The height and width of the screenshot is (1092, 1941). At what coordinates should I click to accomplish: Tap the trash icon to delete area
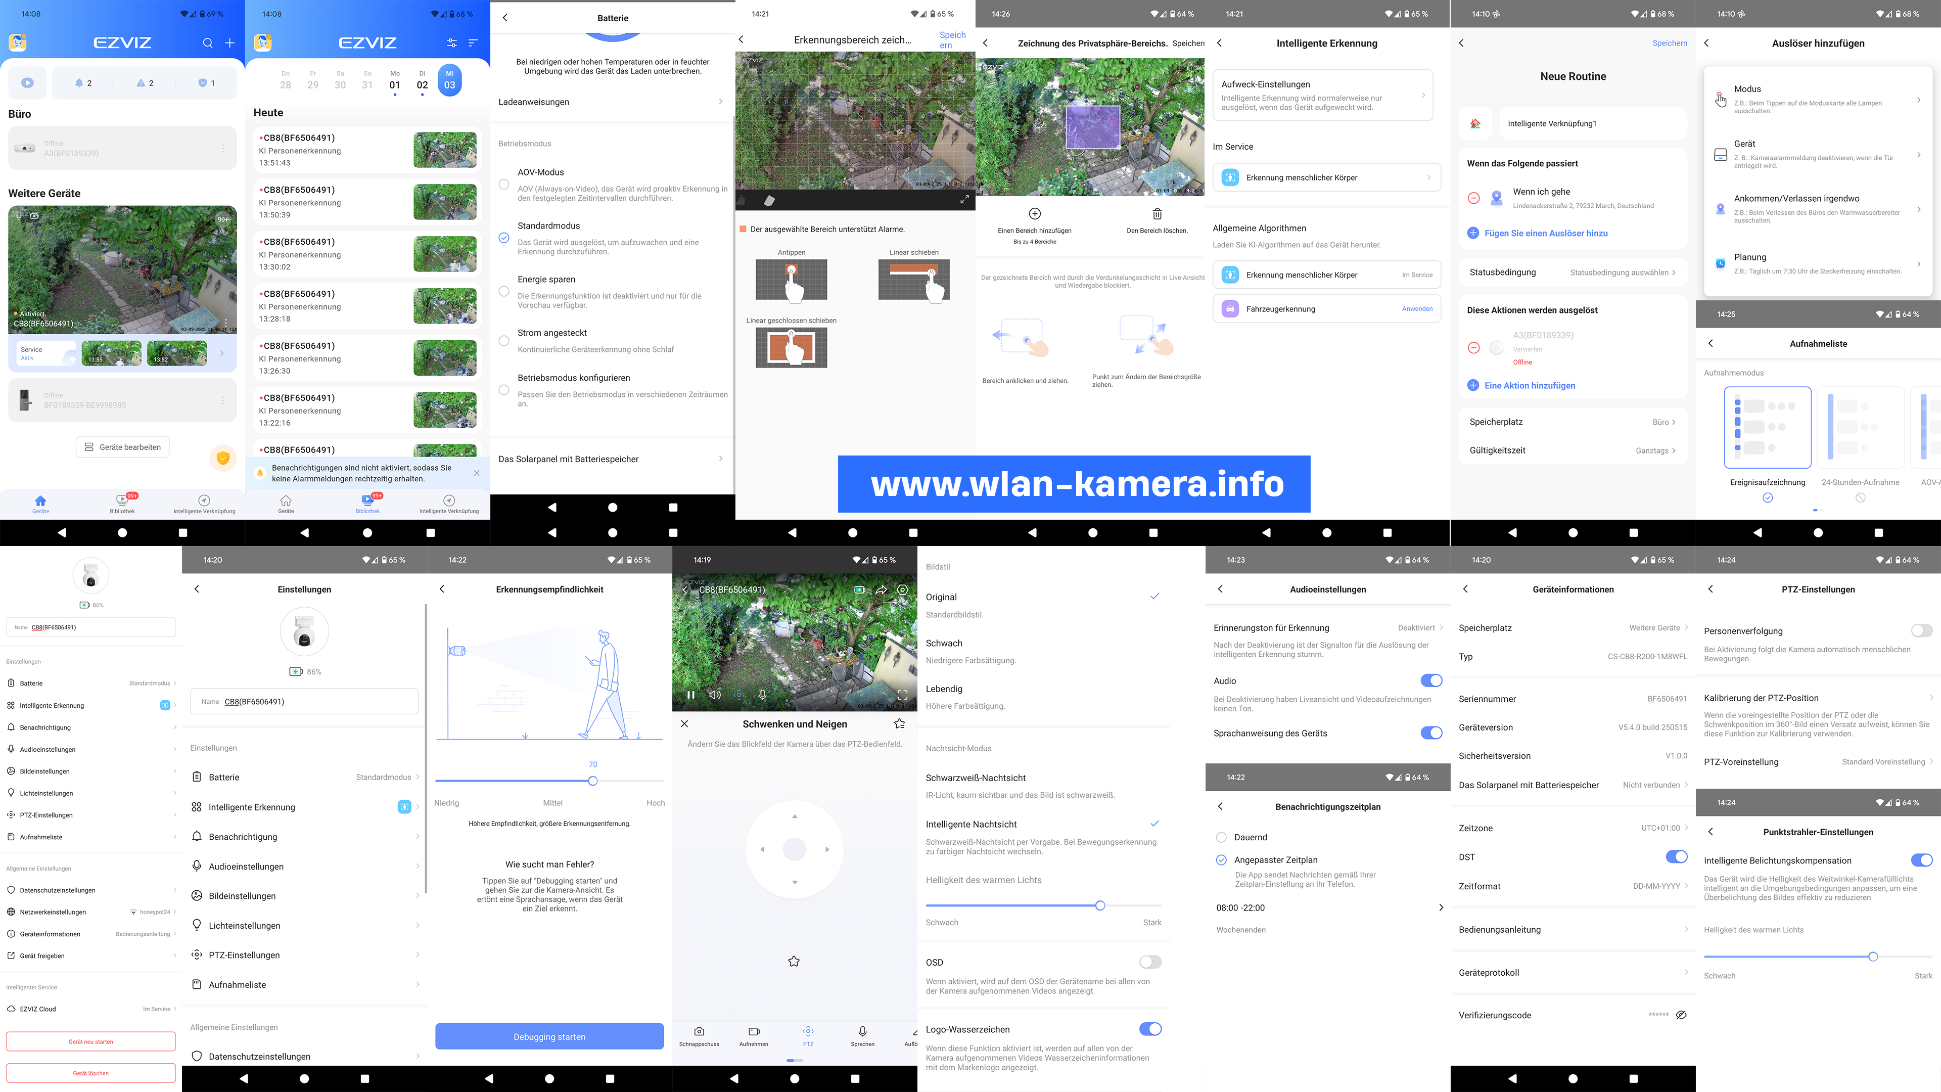1157,214
